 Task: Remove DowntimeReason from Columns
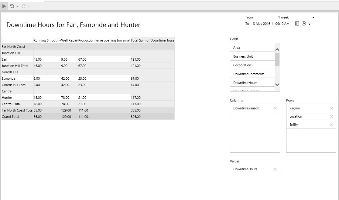click(275, 108)
